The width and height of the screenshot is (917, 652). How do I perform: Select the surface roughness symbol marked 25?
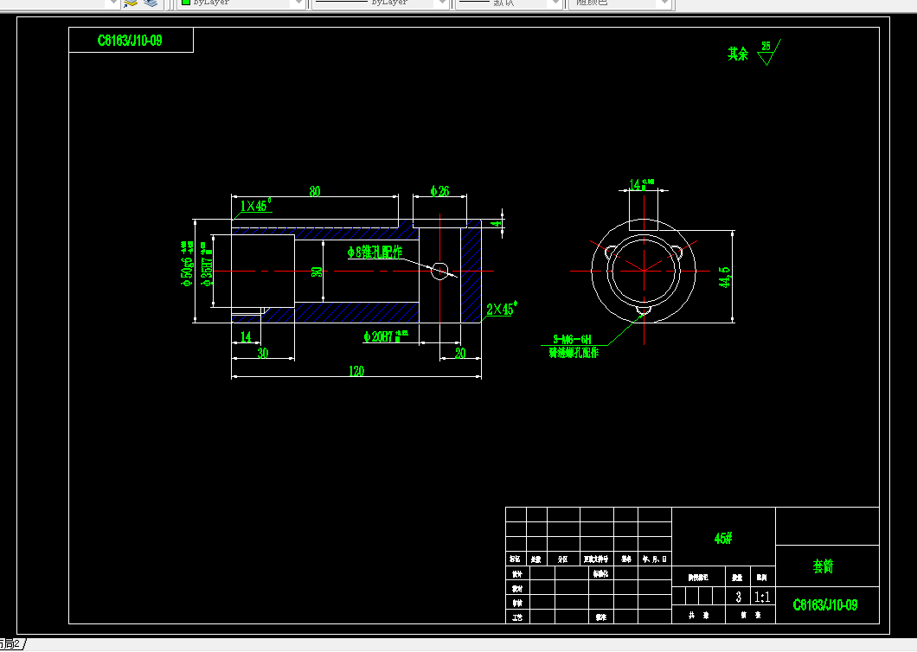768,53
